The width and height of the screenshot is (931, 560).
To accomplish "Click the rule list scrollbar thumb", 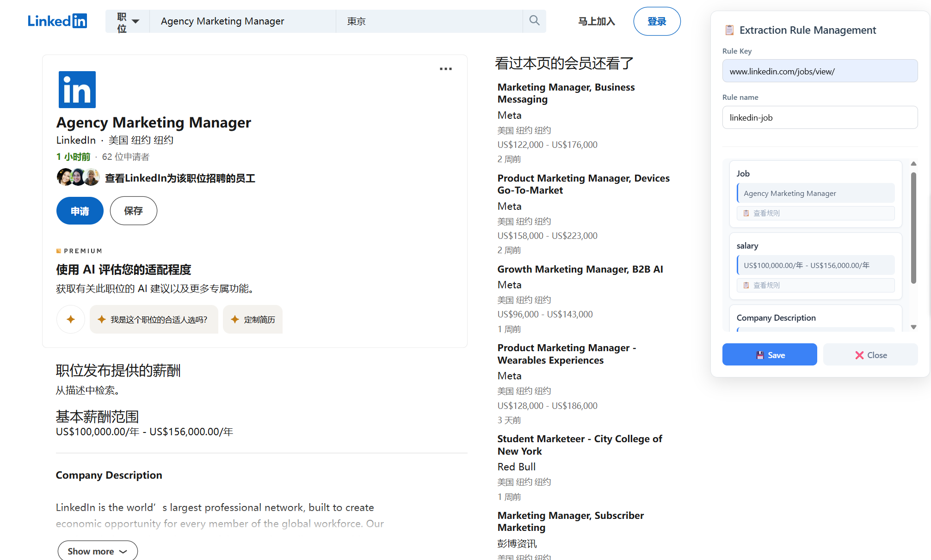I will click(x=913, y=228).
